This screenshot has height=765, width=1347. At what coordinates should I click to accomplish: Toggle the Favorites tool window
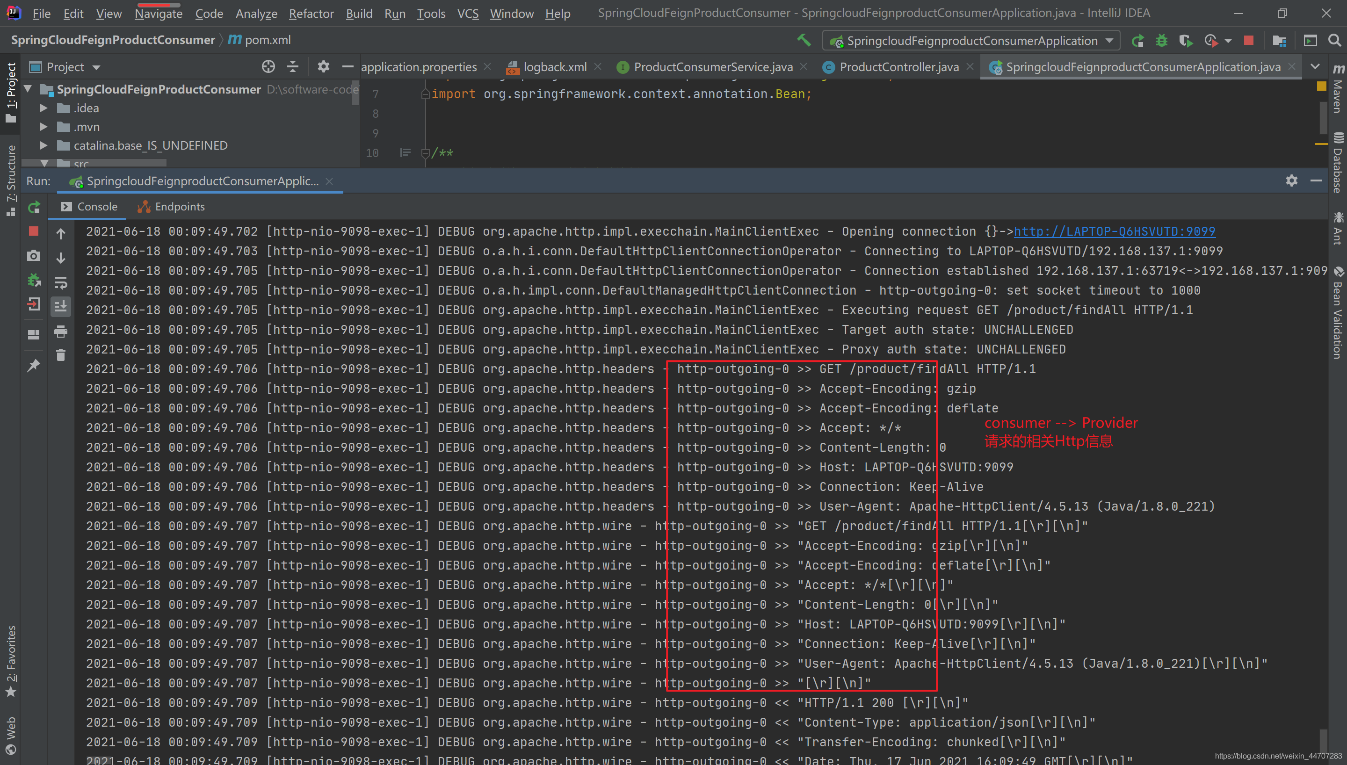pos(11,661)
